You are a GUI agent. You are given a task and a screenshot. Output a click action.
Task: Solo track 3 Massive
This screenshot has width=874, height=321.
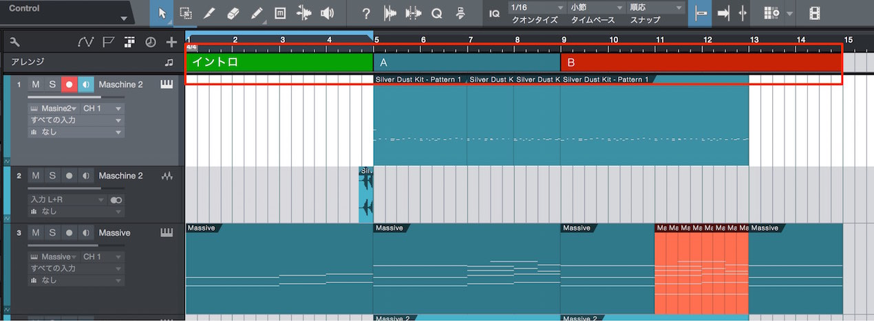pos(52,233)
